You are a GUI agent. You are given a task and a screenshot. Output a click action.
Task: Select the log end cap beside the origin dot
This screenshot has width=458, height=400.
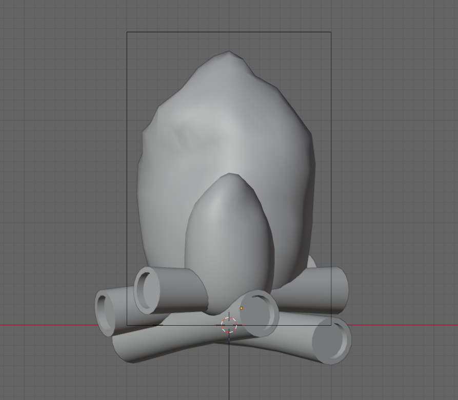260,313
